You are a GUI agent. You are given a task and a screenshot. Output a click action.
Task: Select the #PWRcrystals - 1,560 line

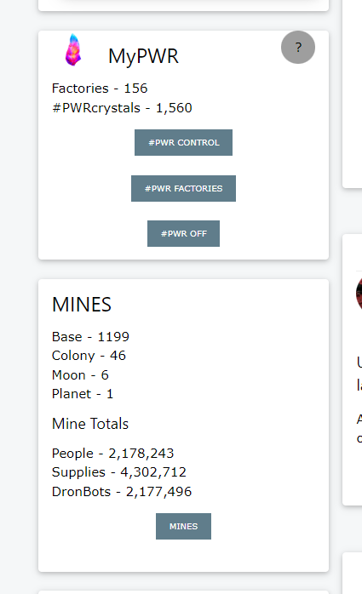(122, 108)
